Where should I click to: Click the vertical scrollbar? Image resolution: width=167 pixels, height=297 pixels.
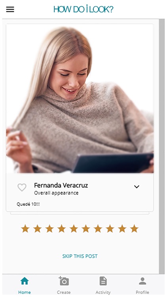point(162,146)
